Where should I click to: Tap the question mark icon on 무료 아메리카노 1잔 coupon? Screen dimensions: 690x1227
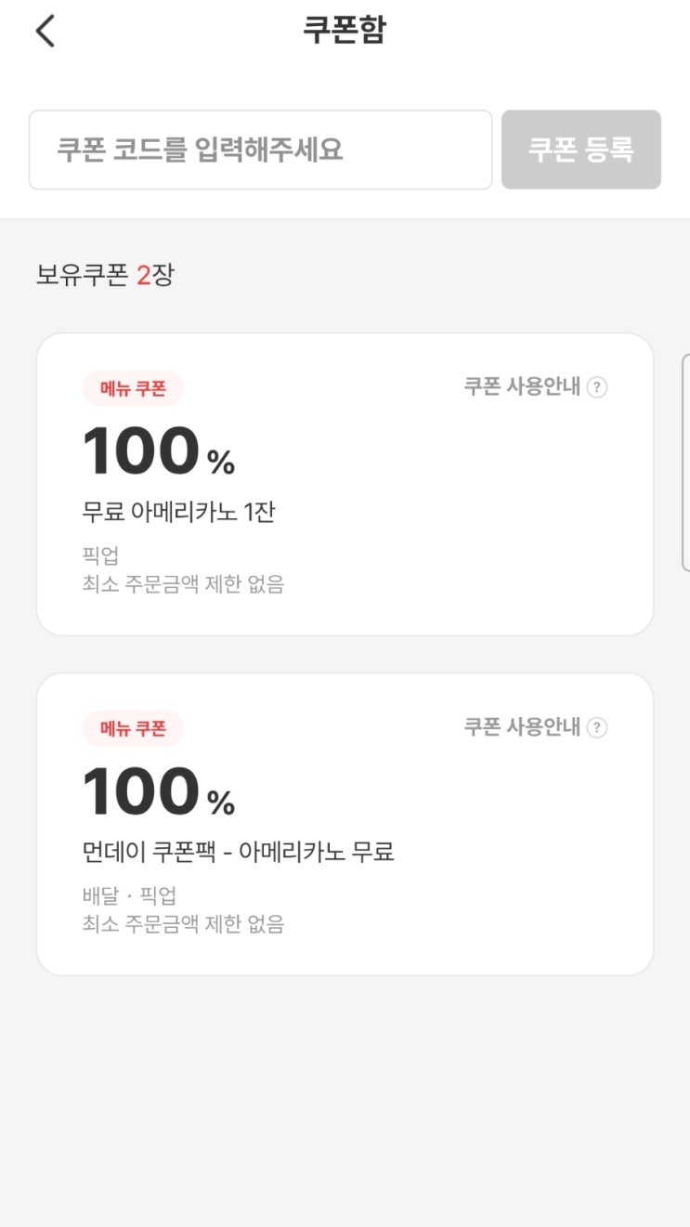tap(598, 387)
